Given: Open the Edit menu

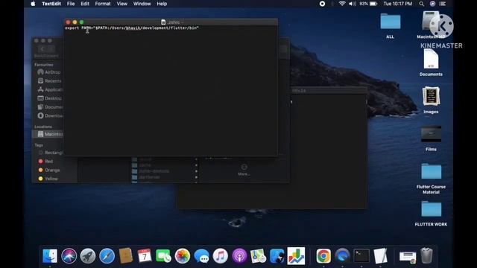Looking at the screenshot, I should tap(85, 4).
